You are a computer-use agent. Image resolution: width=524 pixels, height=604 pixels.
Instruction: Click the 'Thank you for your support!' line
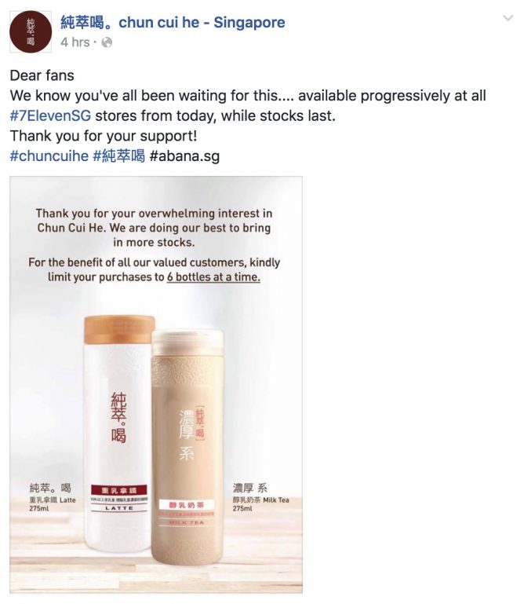pos(104,136)
